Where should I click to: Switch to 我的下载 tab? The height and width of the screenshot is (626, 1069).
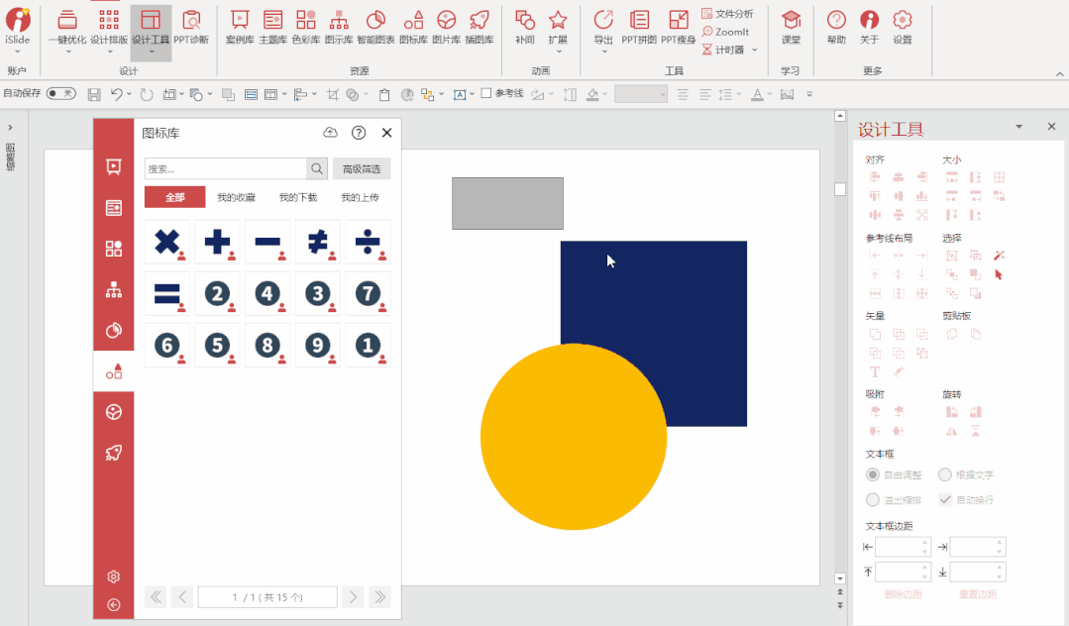pos(298,197)
